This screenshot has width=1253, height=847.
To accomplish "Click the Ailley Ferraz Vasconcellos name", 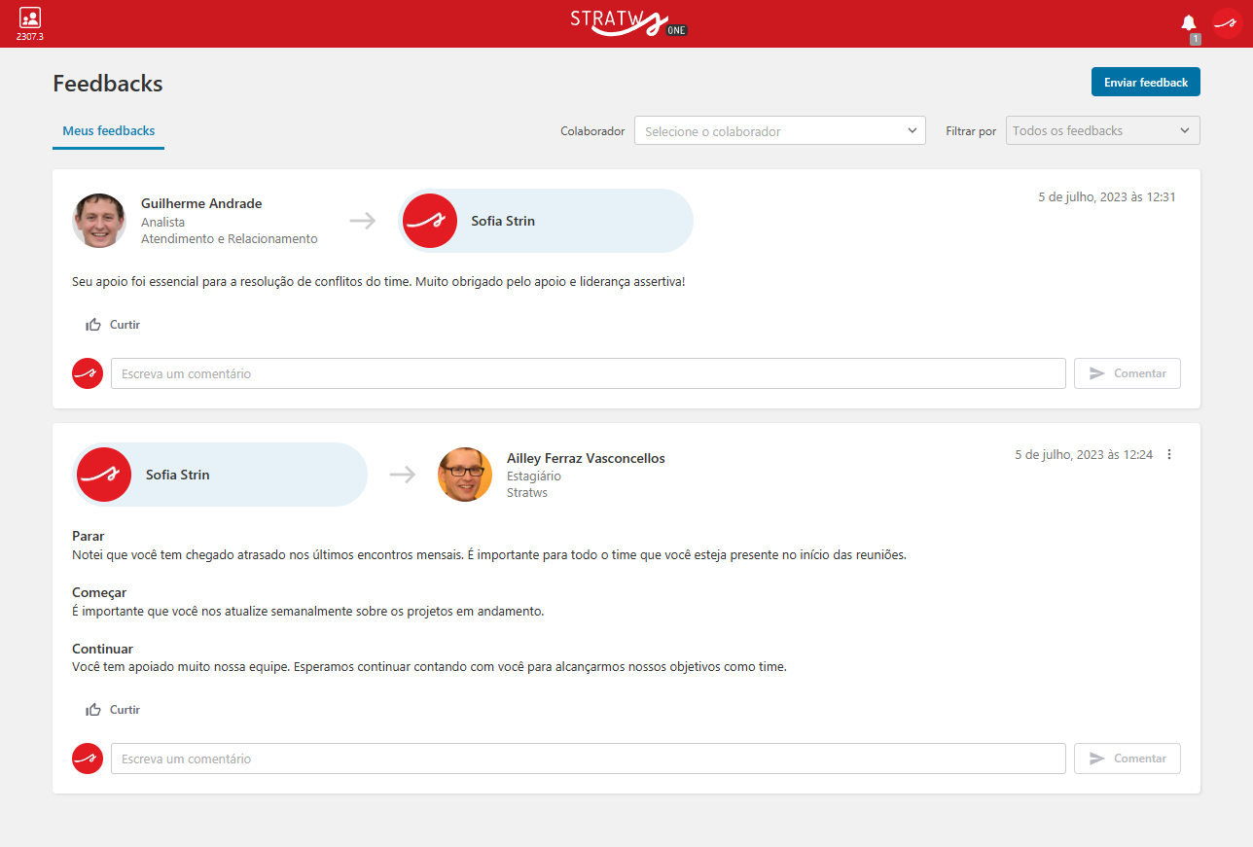I will 586,458.
